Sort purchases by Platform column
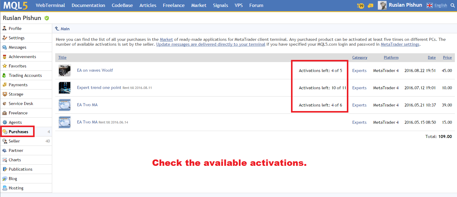This screenshot has height=197, width=457. point(391,57)
